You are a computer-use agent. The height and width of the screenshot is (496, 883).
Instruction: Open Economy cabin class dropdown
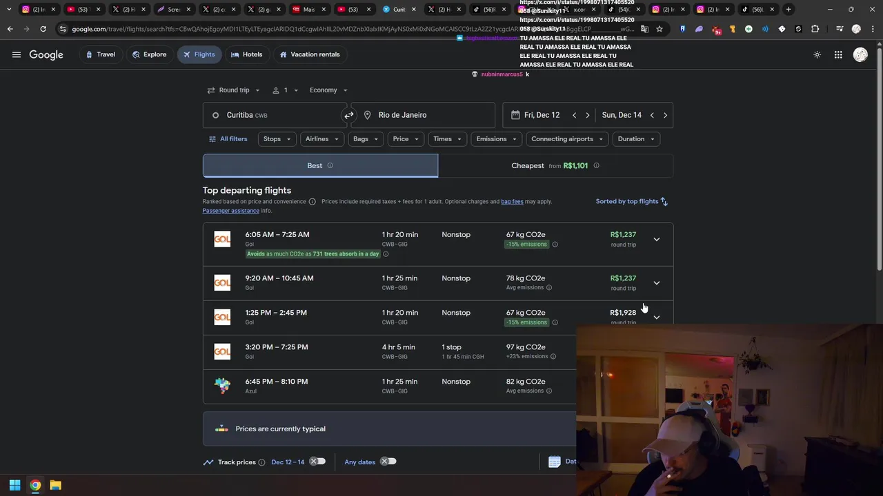[x=328, y=90]
